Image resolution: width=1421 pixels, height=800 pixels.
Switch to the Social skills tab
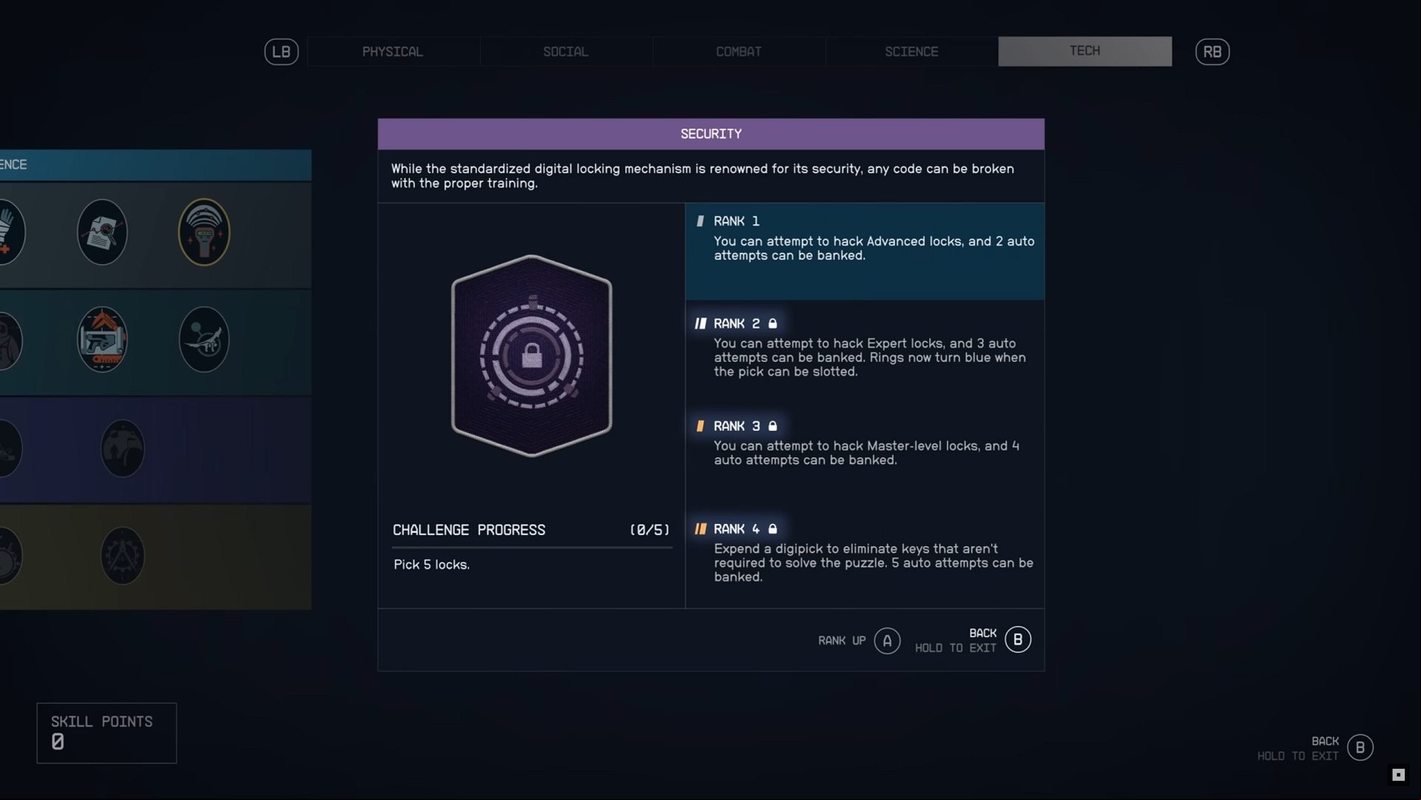[566, 52]
